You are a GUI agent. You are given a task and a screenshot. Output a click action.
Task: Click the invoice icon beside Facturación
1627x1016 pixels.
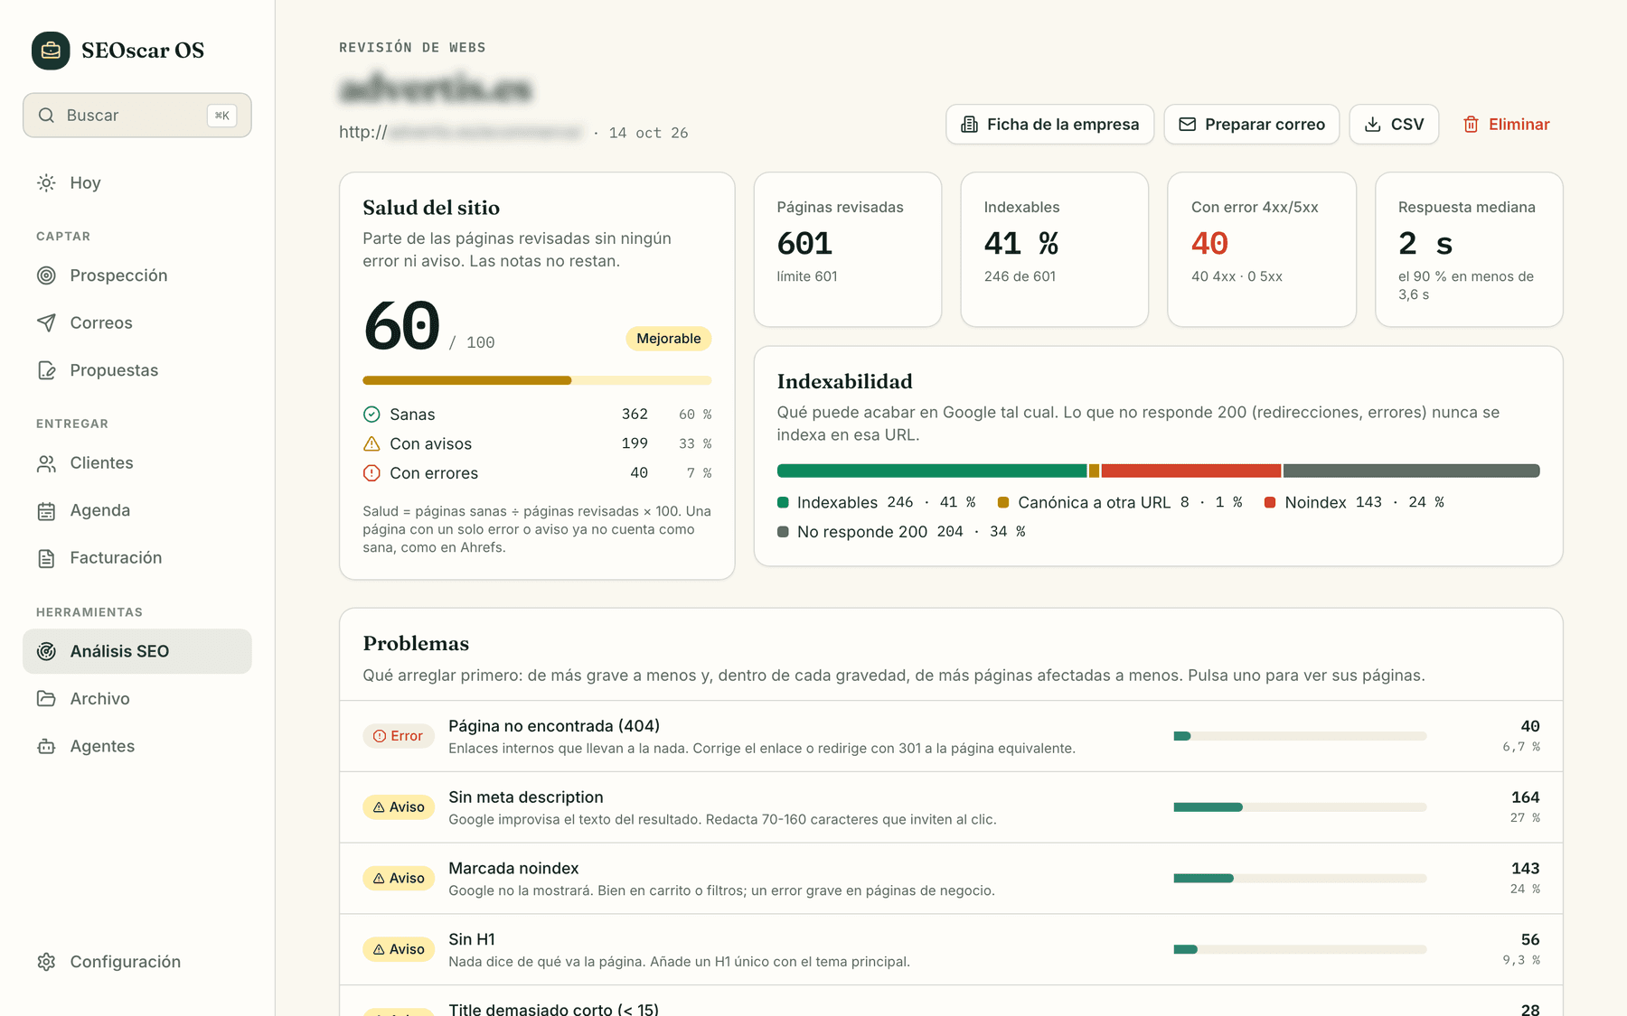[46, 558]
